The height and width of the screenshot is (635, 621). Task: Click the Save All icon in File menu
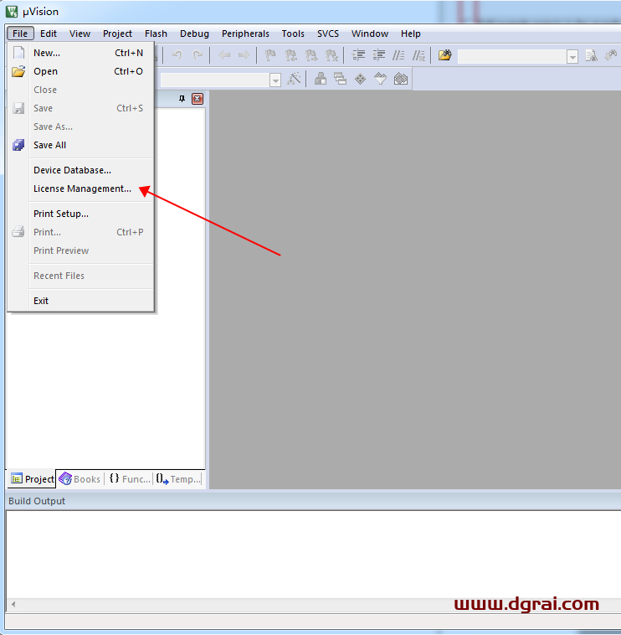tap(18, 145)
